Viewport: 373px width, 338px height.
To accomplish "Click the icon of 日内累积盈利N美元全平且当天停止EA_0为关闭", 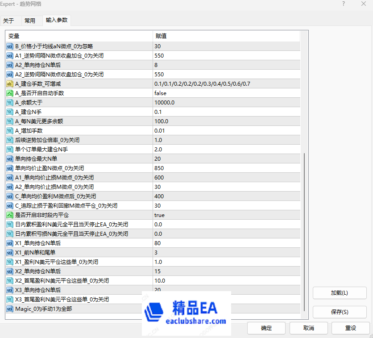I will pos(10,225).
